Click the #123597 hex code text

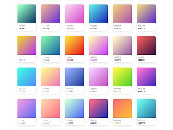pyautogui.click(x=70, y=92)
